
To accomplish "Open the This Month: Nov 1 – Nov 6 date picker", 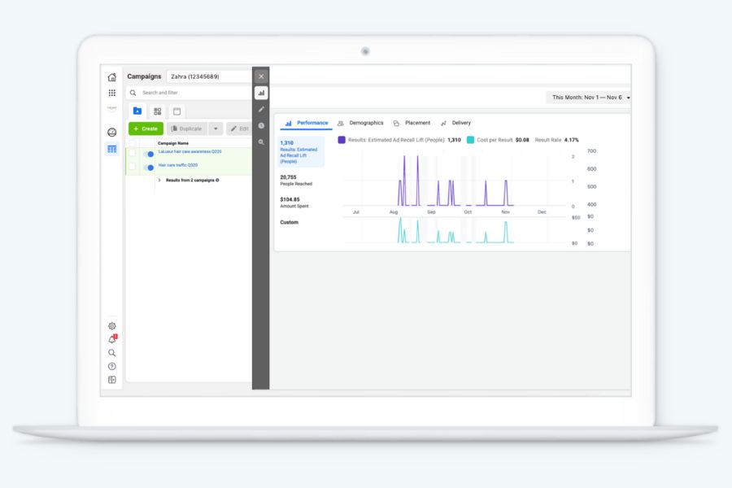I will (590, 97).
